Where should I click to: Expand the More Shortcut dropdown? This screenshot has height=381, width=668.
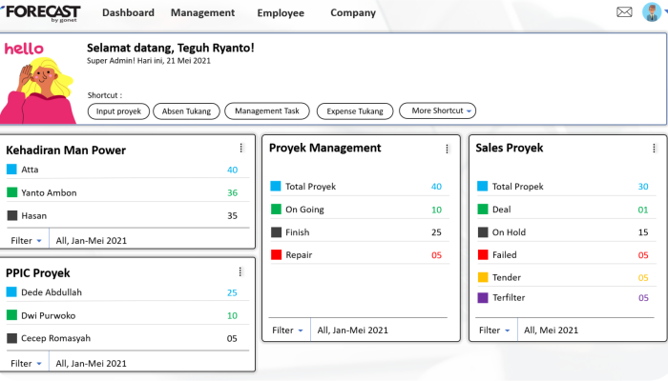(x=437, y=110)
